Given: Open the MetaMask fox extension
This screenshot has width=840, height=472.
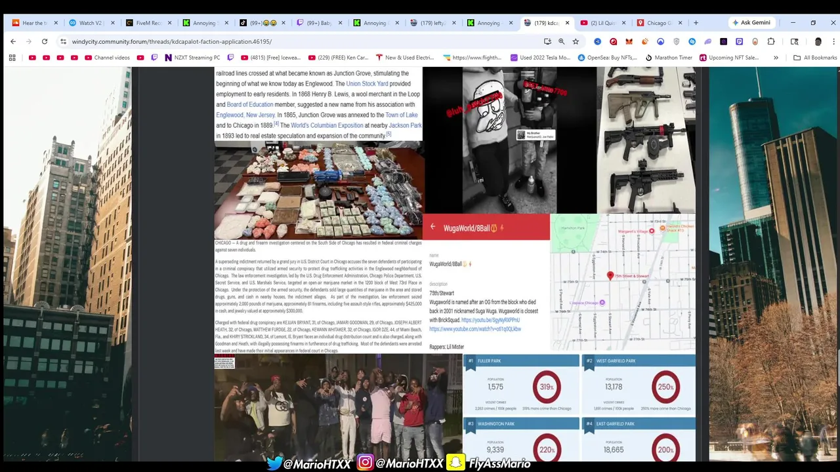Looking at the screenshot, I should 629,41.
